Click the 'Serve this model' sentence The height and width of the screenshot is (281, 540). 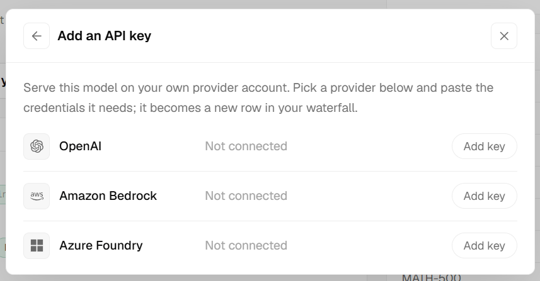point(156,88)
